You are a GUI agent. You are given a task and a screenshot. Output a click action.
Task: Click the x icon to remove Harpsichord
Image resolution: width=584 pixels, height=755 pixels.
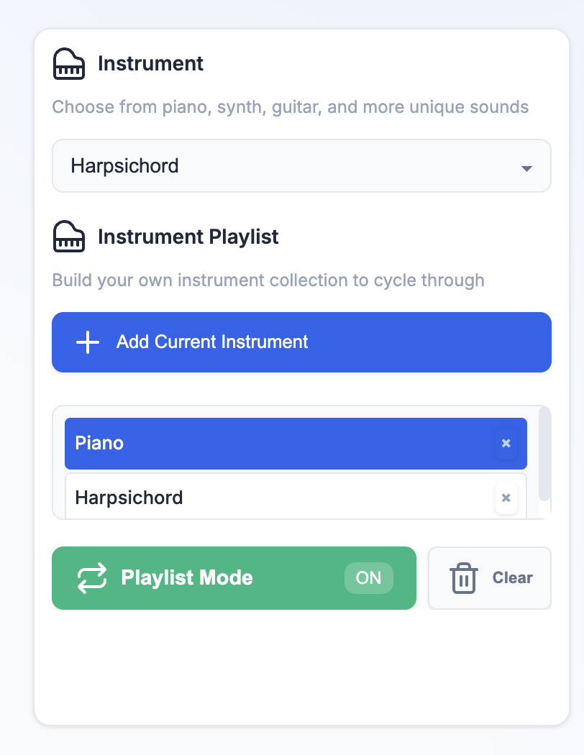pos(506,498)
